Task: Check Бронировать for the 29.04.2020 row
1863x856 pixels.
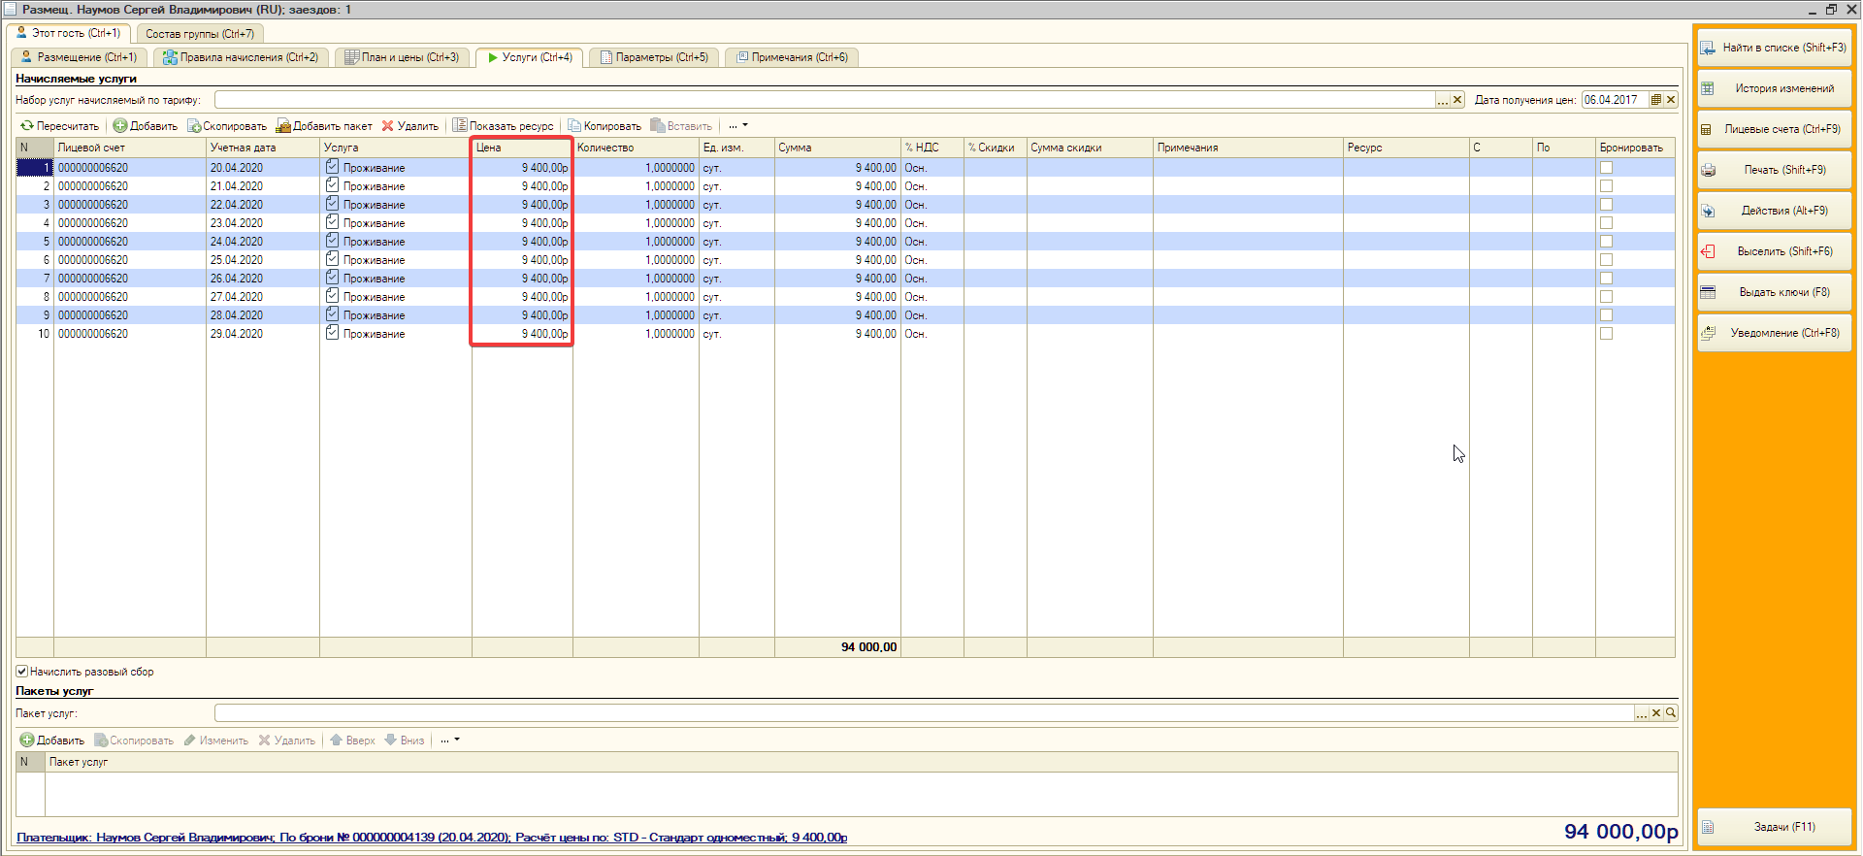Action: click(x=1606, y=334)
